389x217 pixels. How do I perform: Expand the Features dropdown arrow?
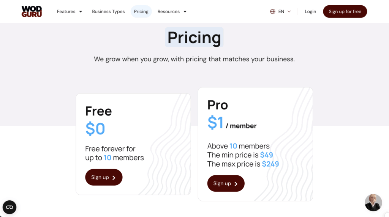(81, 12)
